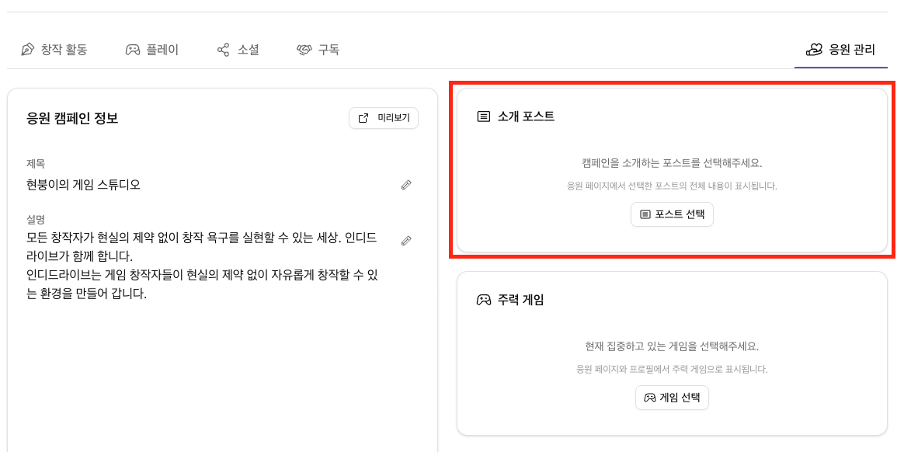Click the 포스트 선택 button
The height and width of the screenshot is (452, 911).
(672, 214)
